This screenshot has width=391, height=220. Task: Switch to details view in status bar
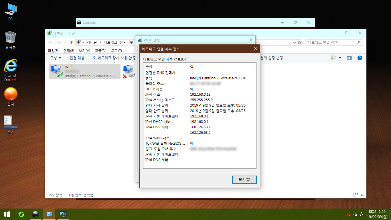pyautogui.click(x=356, y=195)
